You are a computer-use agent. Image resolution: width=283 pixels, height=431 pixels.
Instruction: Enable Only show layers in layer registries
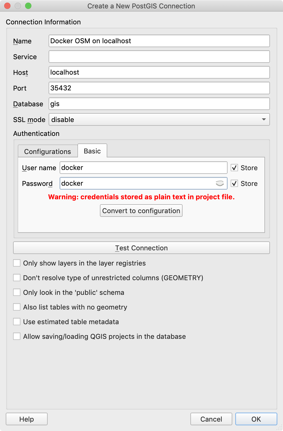(x=17, y=263)
